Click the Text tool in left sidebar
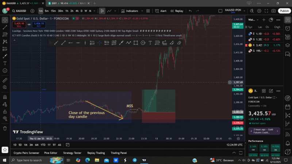 click(x=5, y=63)
